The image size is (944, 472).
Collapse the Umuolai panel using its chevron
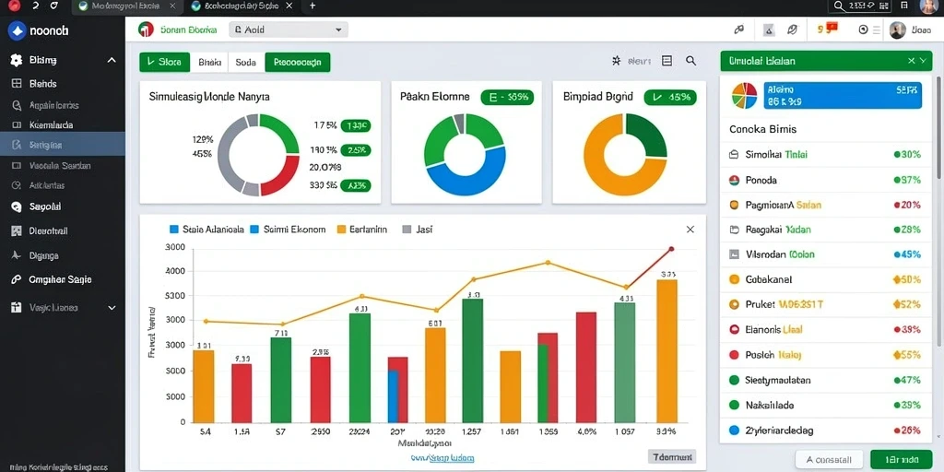point(924,61)
